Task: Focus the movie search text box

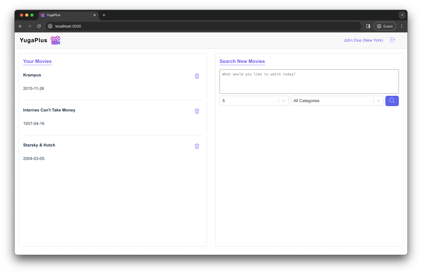Action: click(x=309, y=81)
